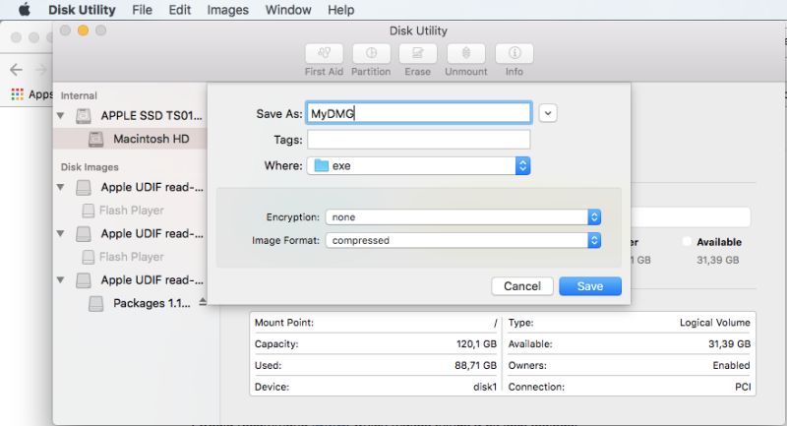The width and height of the screenshot is (787, 426).
Task: Click the third Apple UDIF disk image icon
Action: pos(84,280)
